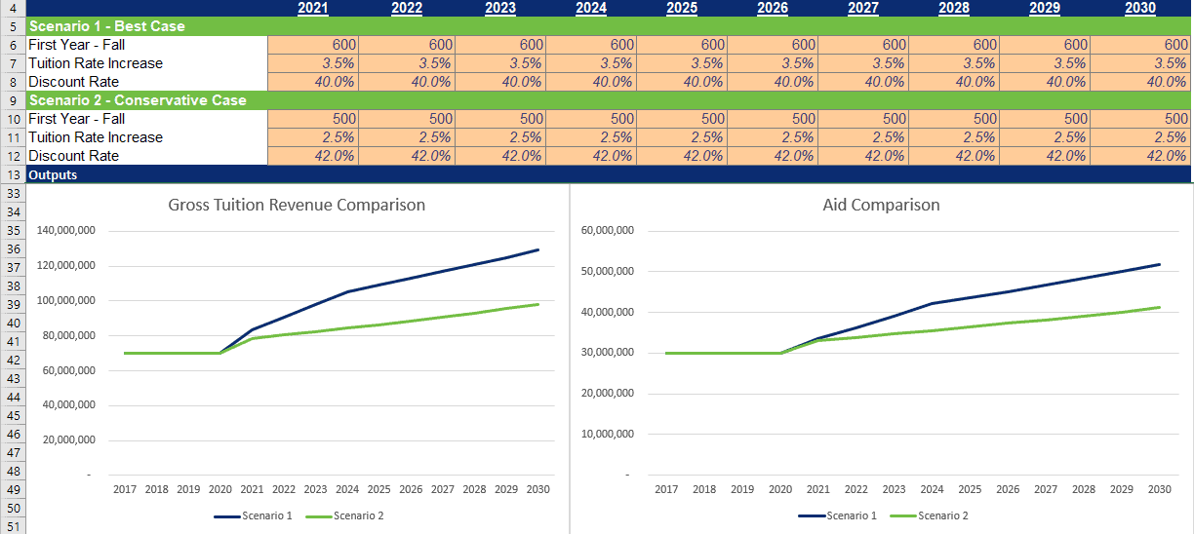Viewport: 1194px width, 534px height.
Task: Select the 2021 column header cell
Action: tap(313, 8)
